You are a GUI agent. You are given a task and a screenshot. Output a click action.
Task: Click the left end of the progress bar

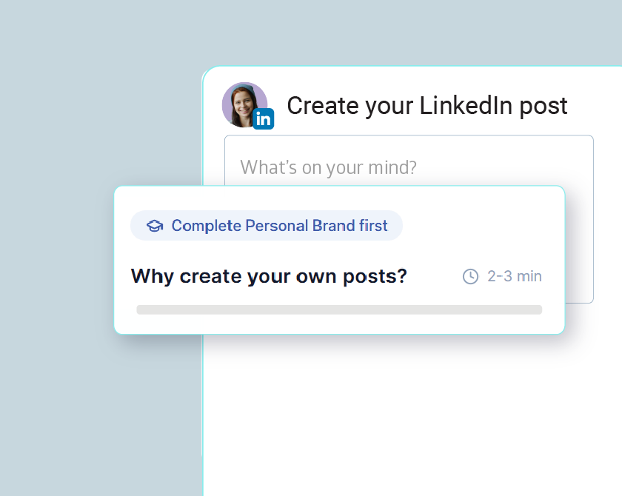pyautogui.click(x=141, y=309)
